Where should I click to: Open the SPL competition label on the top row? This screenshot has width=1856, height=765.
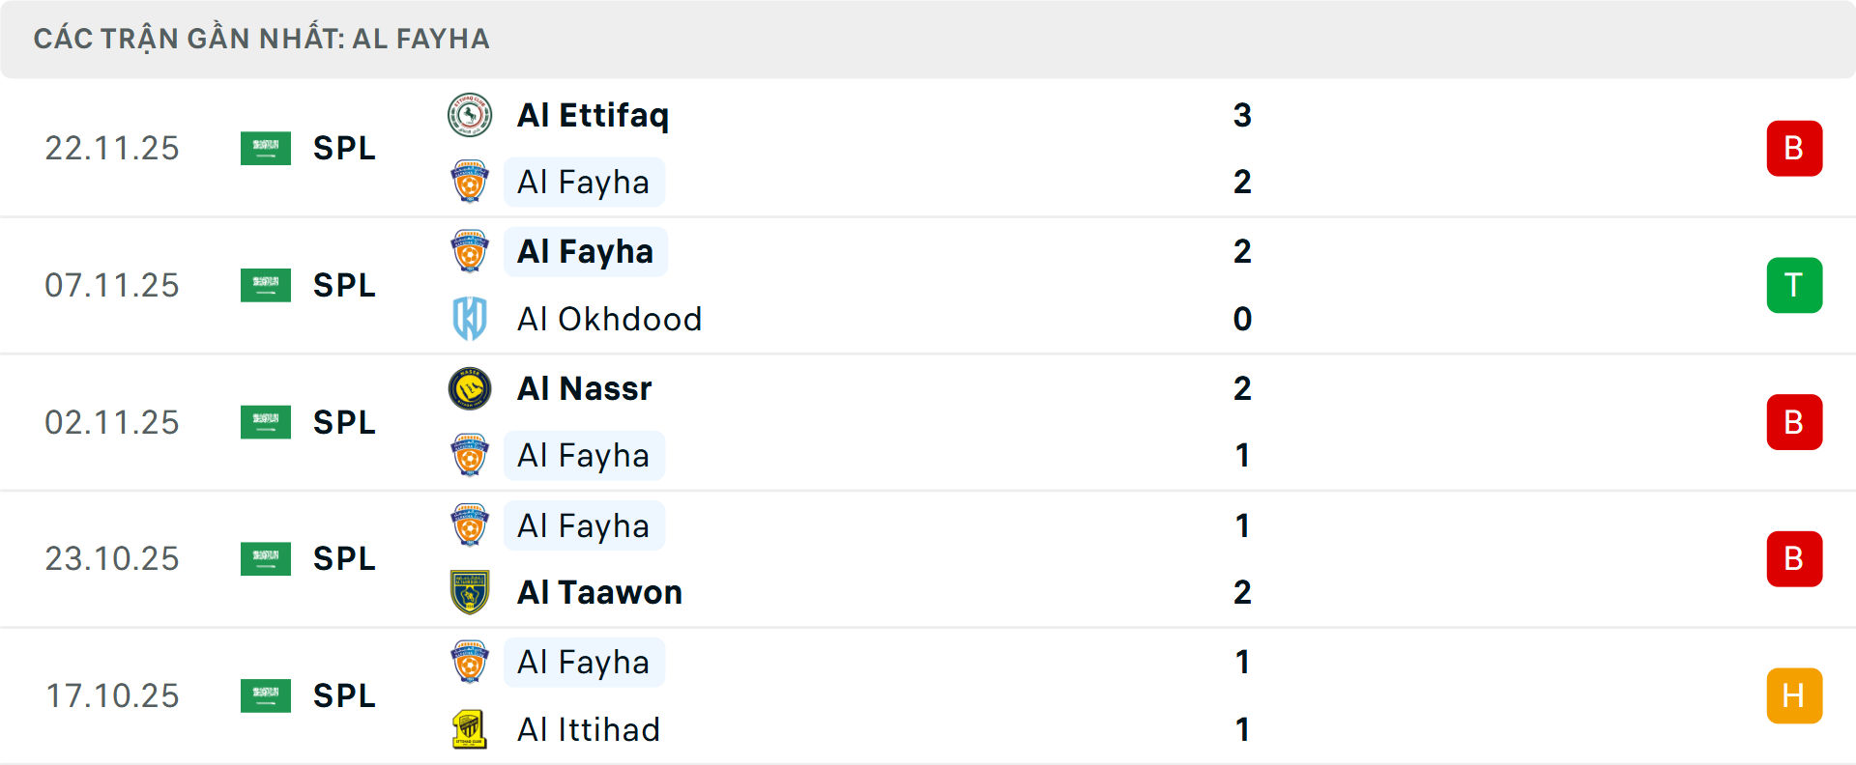coord(343,148)
